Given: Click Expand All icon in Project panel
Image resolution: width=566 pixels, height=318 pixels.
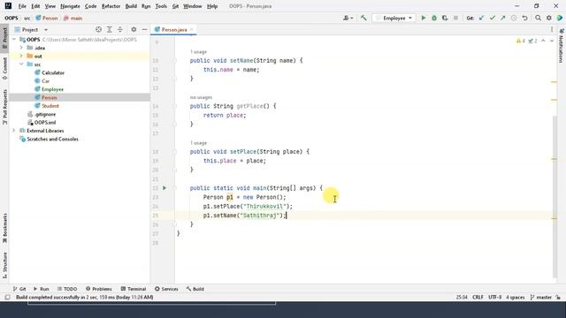Looking at the screenshot, I should [x=110, y=29].
